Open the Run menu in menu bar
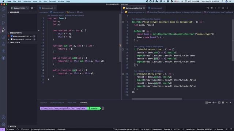This screenshot has width=234, height=131. pos(45,1)
